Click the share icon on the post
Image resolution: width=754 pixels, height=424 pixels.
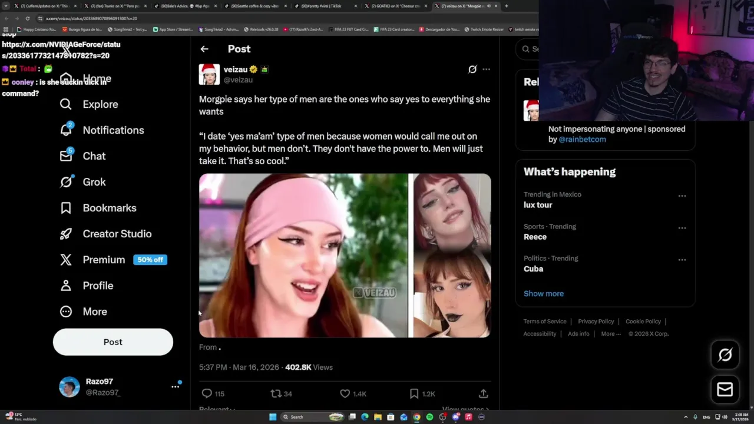pos(483,393)
